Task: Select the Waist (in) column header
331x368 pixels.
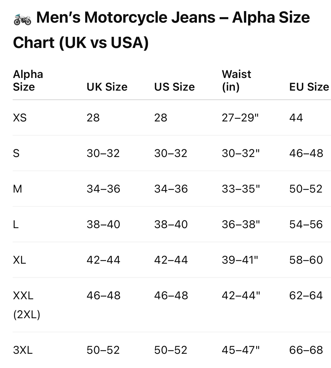Action: pyautogui.click(x=237, y=81)
